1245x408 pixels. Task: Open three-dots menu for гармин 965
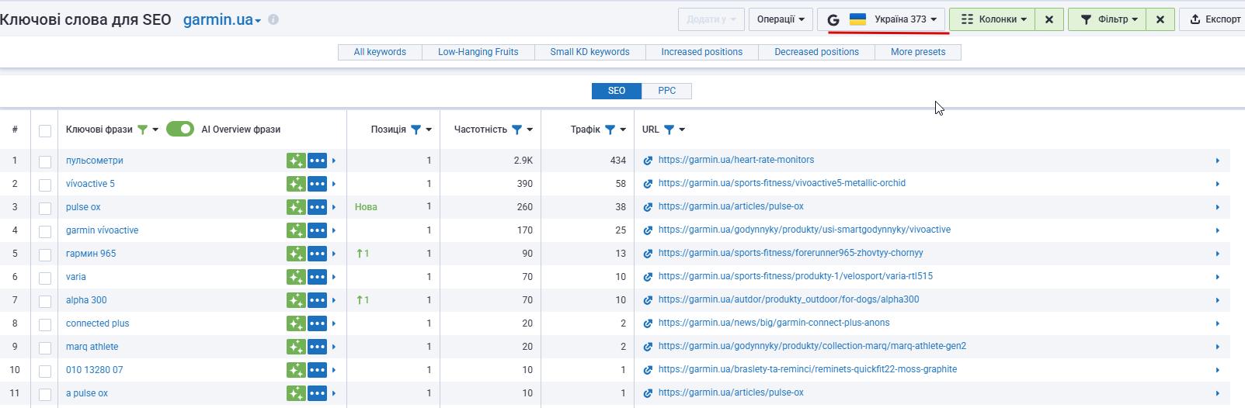tap(317, 254)
